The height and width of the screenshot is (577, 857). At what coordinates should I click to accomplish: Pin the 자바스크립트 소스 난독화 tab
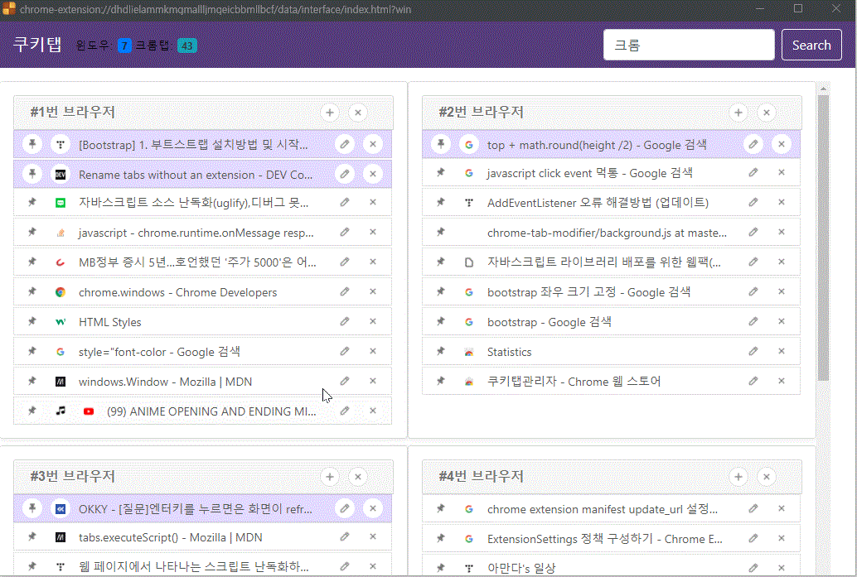coord(32,202)
